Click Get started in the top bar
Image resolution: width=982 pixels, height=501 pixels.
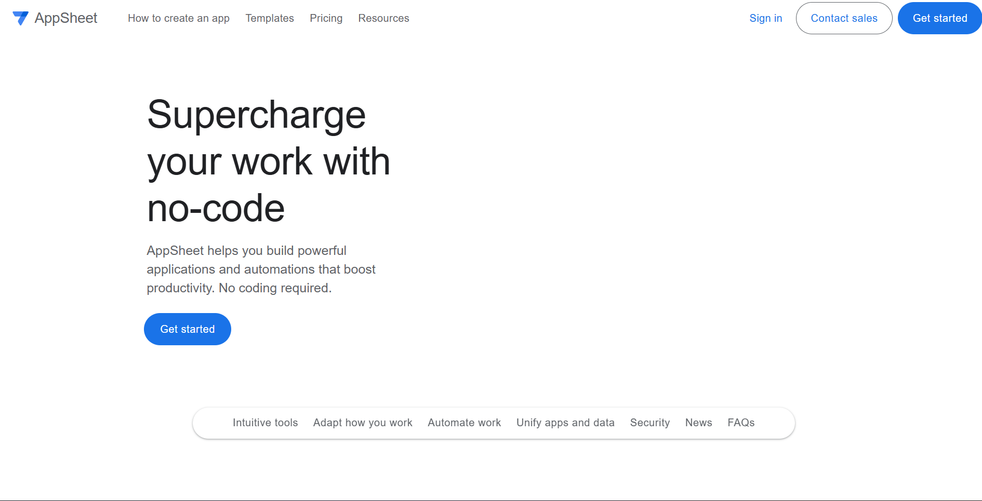tap(940, 18)
